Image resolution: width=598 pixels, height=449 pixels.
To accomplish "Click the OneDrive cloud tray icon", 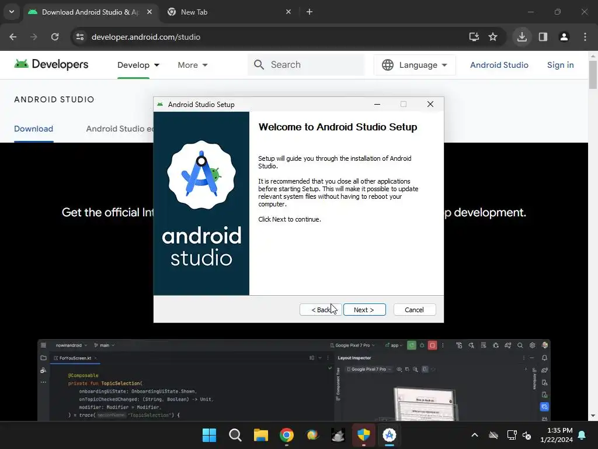I will [493, 435].
